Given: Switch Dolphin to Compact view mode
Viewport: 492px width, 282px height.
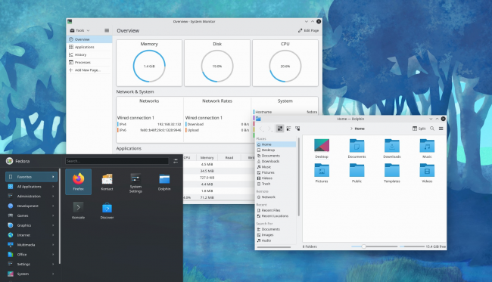Looking at the screenshot, I should (288, 129).
